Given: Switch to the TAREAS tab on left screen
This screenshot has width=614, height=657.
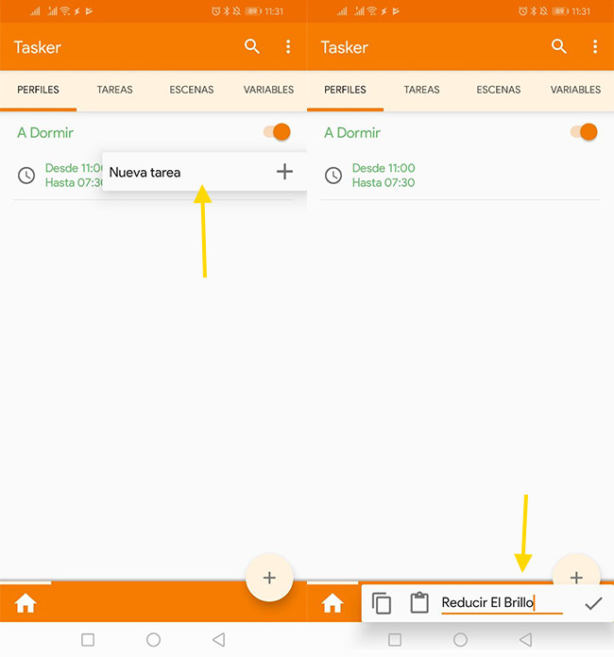Looking at the screenshot, I should (114, 91).
